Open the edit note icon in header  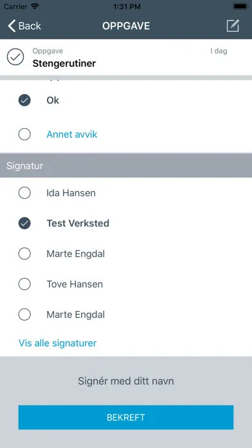click(233, 26)
